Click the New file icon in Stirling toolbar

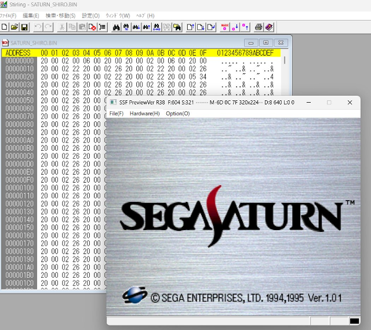click(4, 27)
